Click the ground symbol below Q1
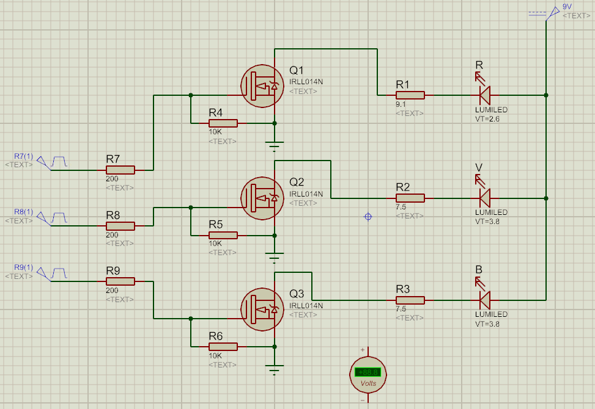This screenshot has height=409, width=595. click(275, 146)
